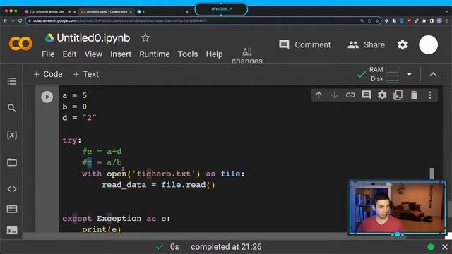Click the code line 'a = 5'
The height and width of the screenshot is (254, 452).
tap(74, 95)
